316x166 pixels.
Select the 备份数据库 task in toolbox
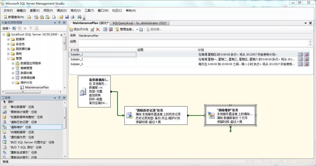click(x=22, y=107)
